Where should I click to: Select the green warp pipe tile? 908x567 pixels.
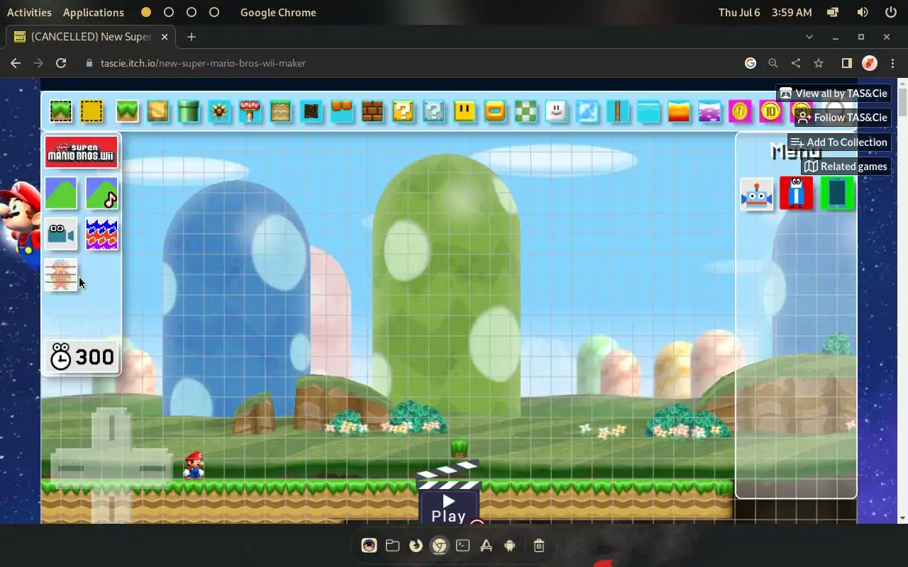coord(189,111)
